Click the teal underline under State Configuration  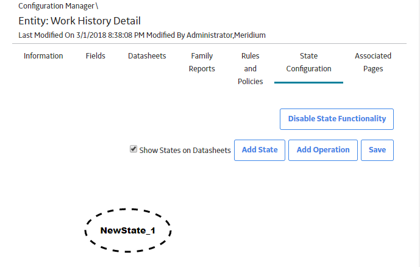(308, 82)
